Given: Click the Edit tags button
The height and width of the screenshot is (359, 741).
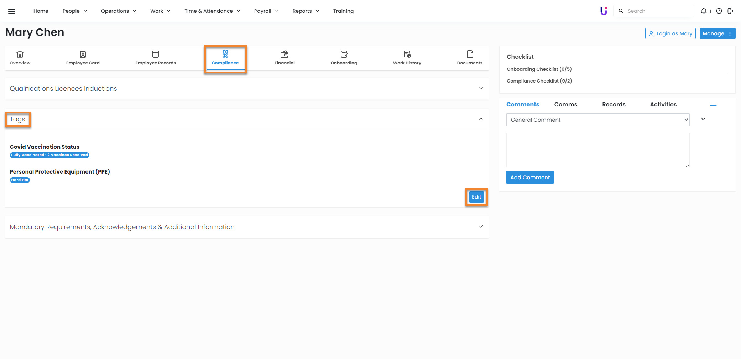Looking at the screenshot, I should pyautogui.click(x=476, y=197).
